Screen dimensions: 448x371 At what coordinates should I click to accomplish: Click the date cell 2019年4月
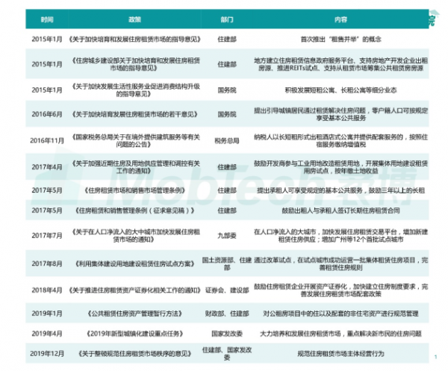pos(47,333)
